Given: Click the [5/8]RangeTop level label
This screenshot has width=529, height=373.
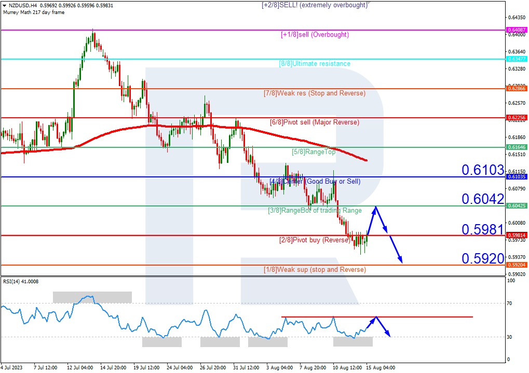Looking at the screenshot, I should point(314,152).
